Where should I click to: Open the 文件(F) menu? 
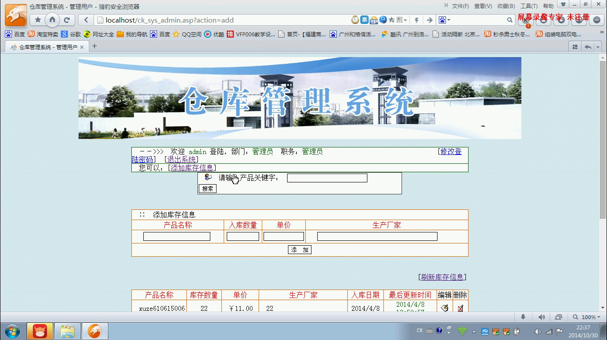(x=460, y=6)
